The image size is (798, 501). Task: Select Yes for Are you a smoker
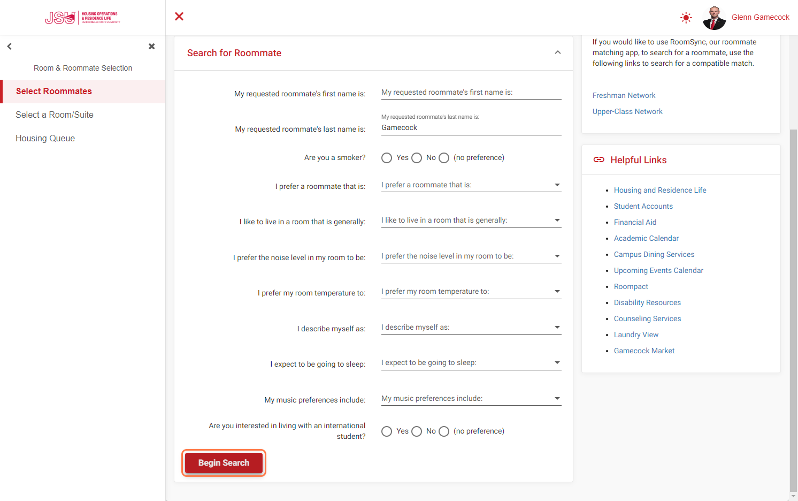(x=387, y=158)
